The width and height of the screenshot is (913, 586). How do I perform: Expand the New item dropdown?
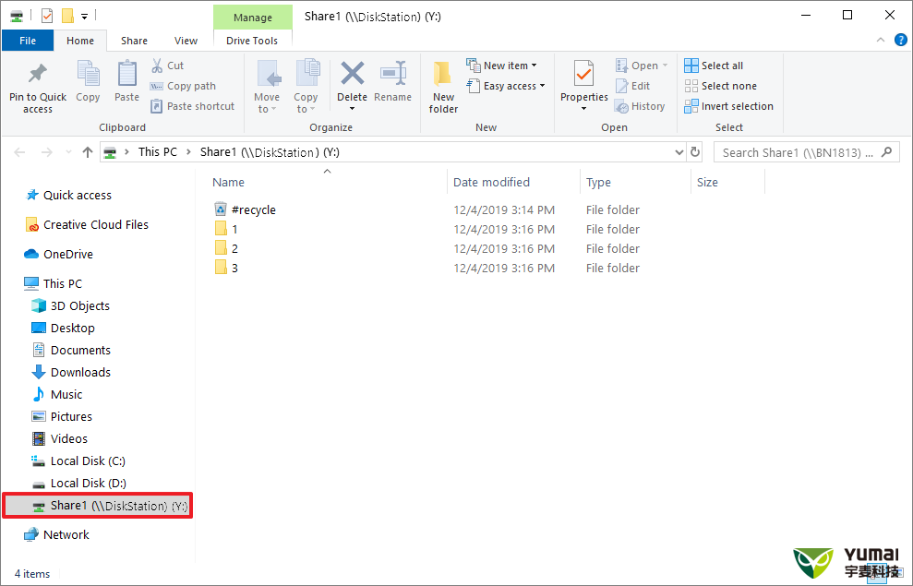pyautogui.click(x=502, y=66)
